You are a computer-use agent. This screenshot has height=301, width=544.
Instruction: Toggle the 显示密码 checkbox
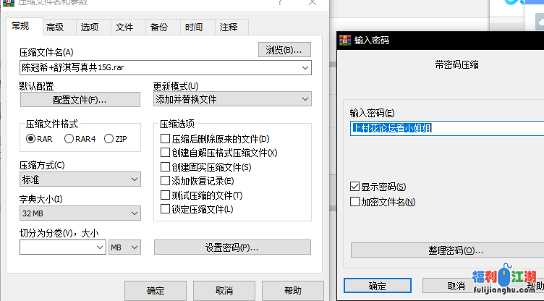(354, 187)
